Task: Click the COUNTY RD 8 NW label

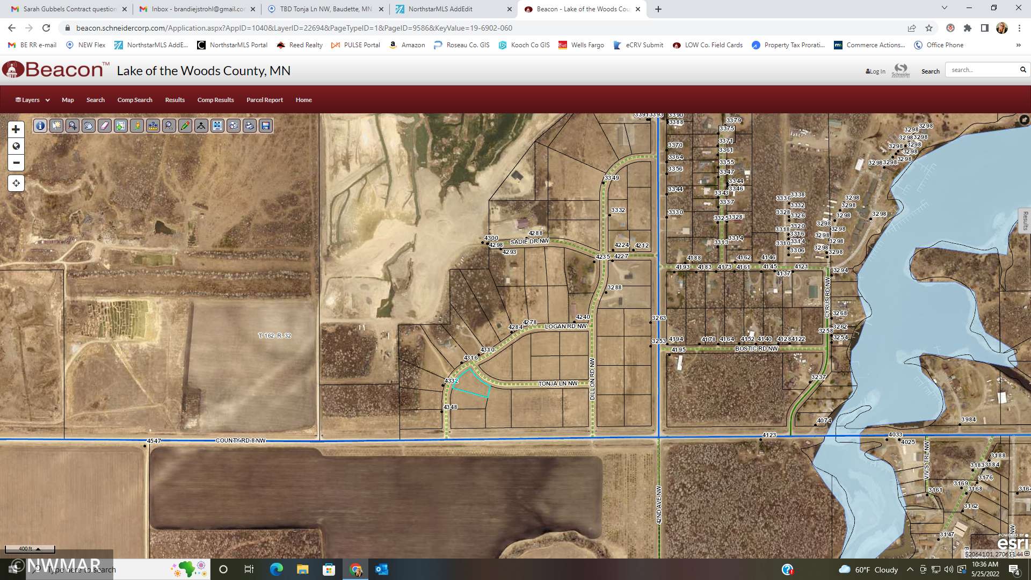Action: [241, 440]
